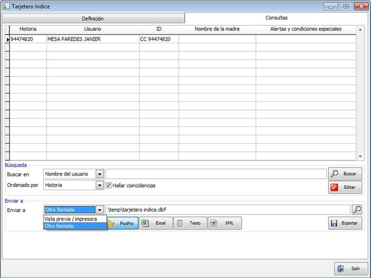371x278 pixels.
Task: Click the ID column header
Action: tap(159, 29)
